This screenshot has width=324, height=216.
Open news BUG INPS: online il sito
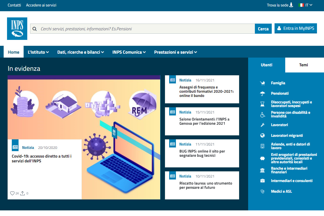[x=202, y=153]
